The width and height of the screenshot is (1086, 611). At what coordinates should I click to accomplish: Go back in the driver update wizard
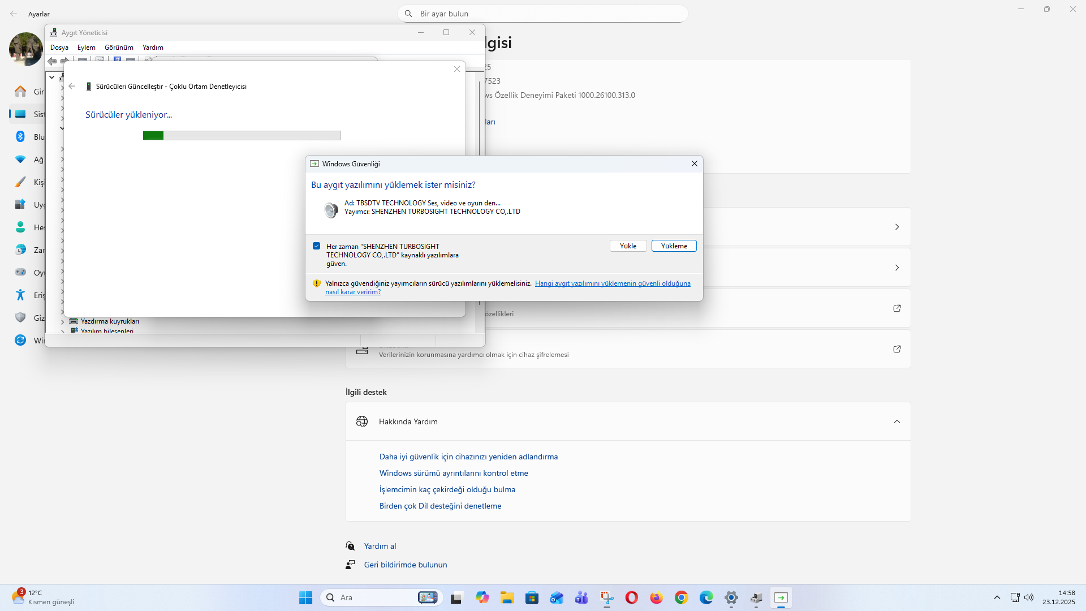pos(72,86)
